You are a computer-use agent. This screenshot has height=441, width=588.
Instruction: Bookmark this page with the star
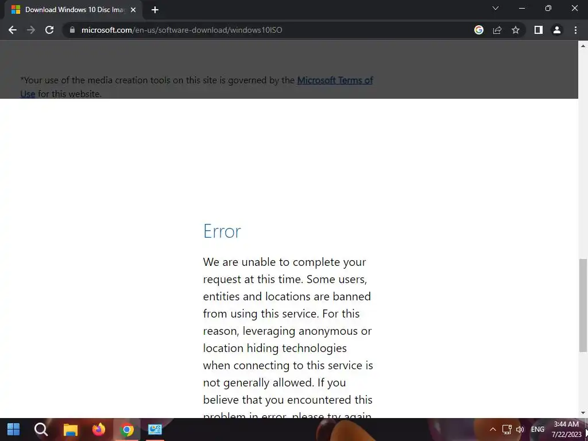tap(516, 30)
